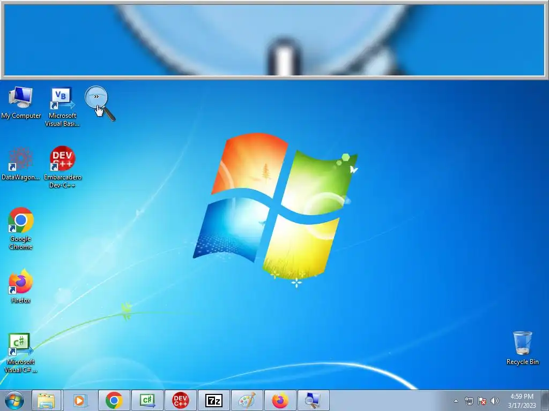Open Windows Explorer from the taskbar
Image resolution: width=549 pixels, height=411 pixels.
point(46,400)
